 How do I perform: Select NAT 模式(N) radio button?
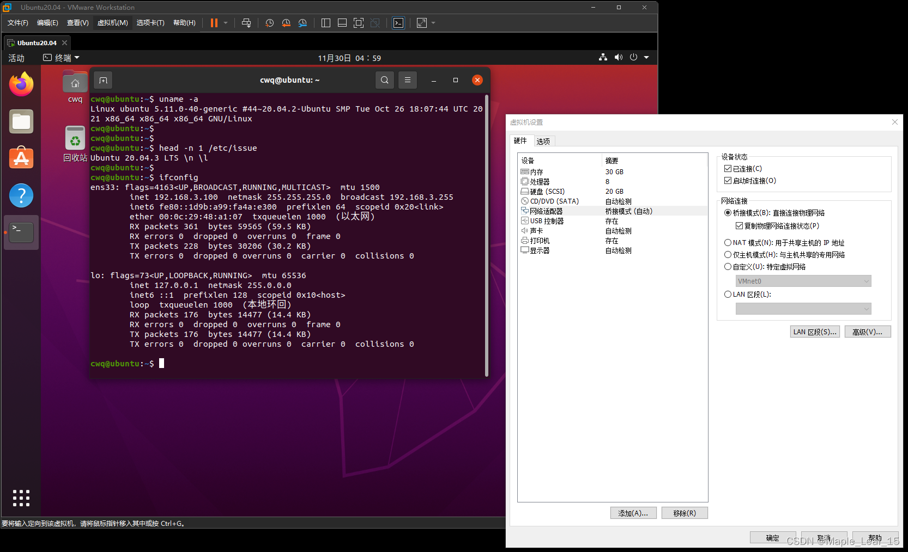pyautogui.click(x=728, y=243)
